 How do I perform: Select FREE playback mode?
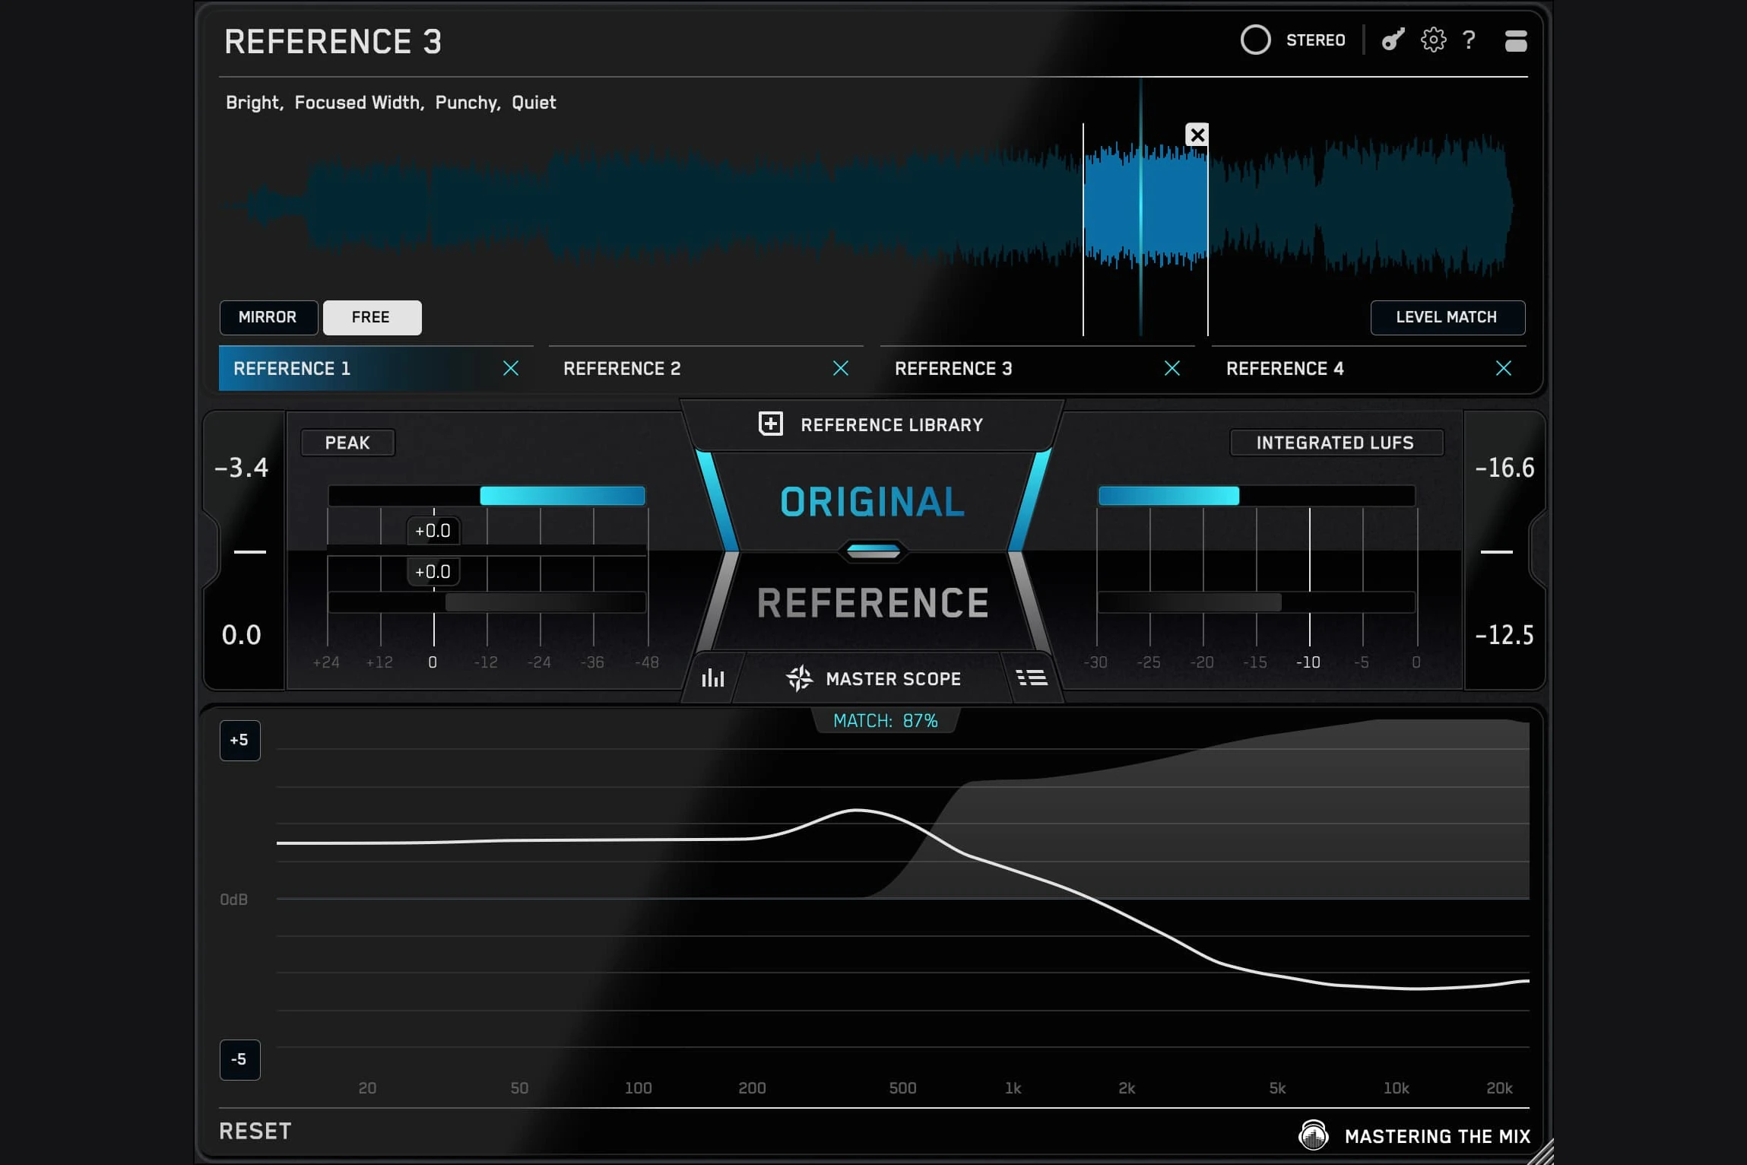372,317
